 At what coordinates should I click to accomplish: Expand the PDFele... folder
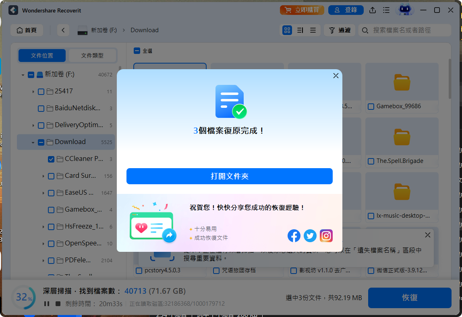tap(44, 261)
